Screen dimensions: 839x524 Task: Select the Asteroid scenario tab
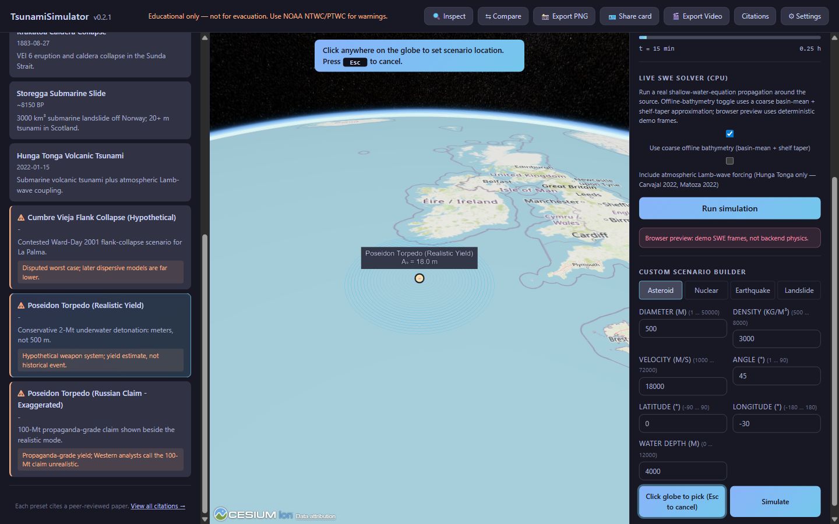coord(660,291)
